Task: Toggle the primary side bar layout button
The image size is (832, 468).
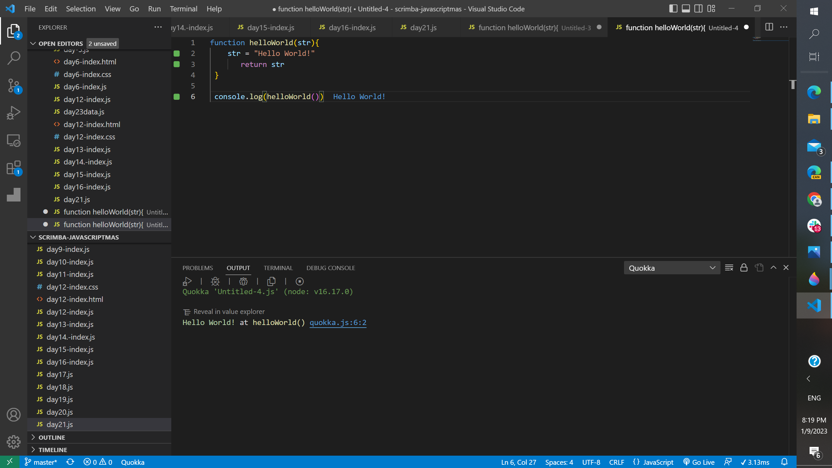Action: click(x=673, y=9)
